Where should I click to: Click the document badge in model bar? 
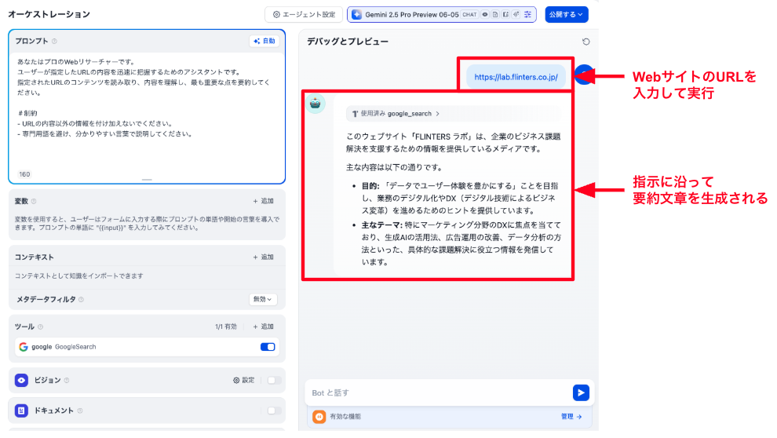pos(495,15)
